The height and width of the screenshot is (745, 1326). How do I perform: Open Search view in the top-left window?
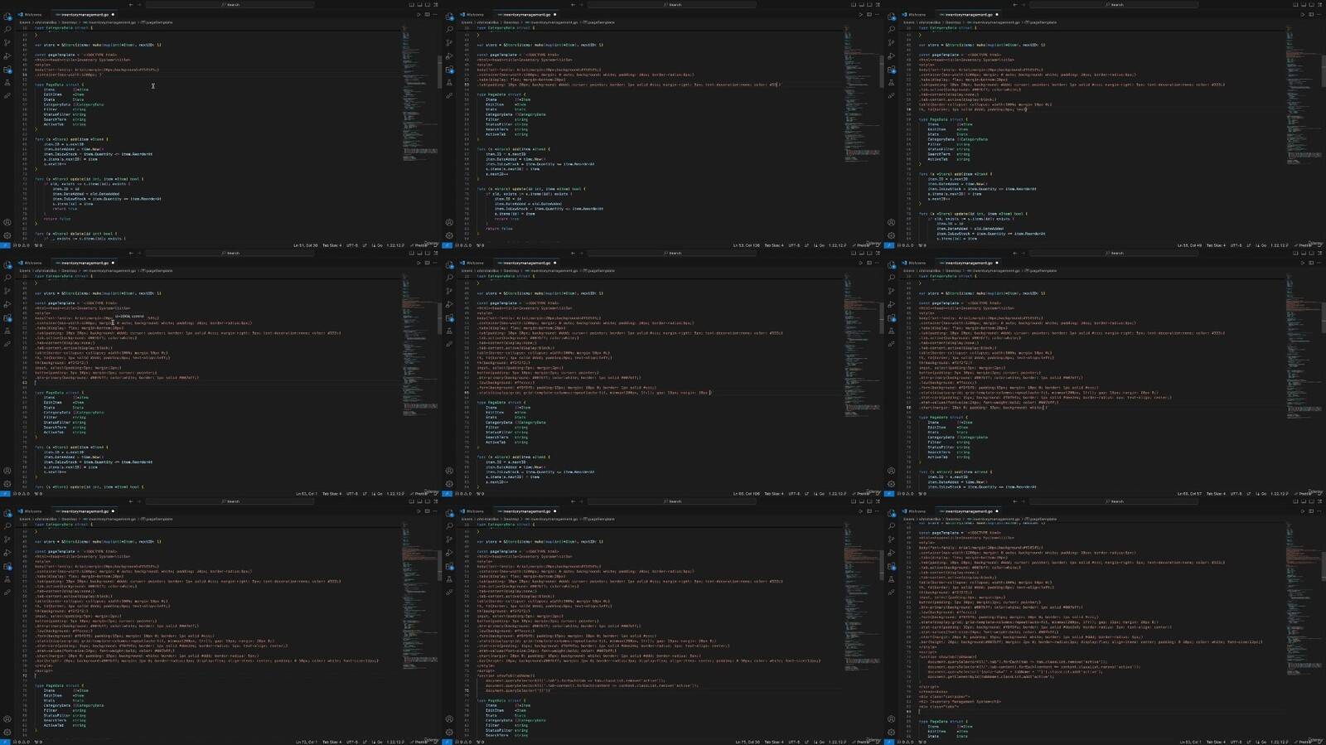(7, 30)
